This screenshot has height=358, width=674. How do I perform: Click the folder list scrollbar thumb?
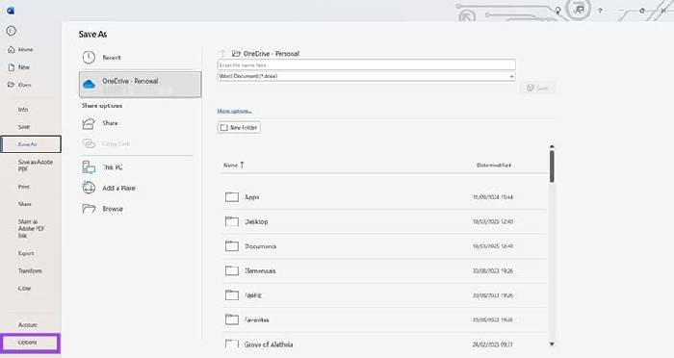(552, 166)
